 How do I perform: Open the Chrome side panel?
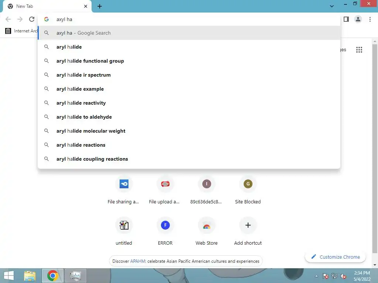pyautogui.click(x=346, y=19)
